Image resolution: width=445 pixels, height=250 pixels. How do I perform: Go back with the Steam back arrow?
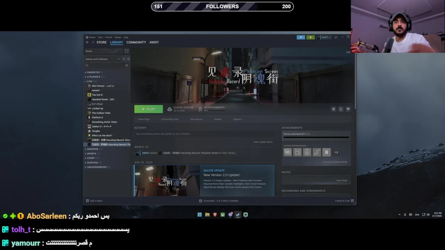click(87, 42)
